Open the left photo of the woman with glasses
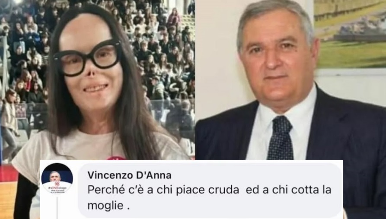This screenshot has height=219, width=386. (x=98, y=80)
